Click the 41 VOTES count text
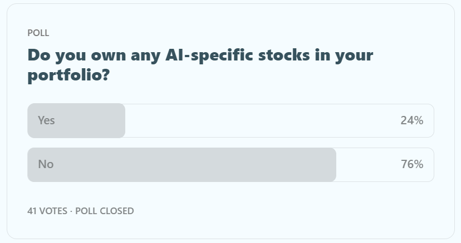The height and width of the screenshot is (243, 461). coord(48,211)
